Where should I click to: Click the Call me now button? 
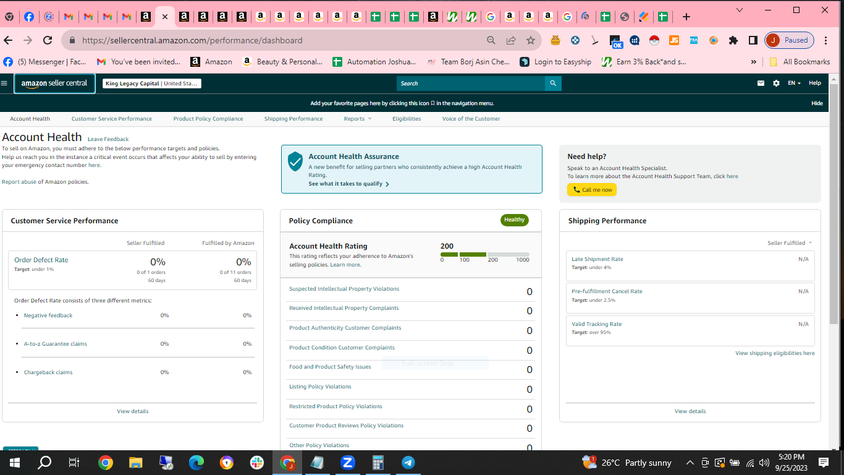coord(592,190)
